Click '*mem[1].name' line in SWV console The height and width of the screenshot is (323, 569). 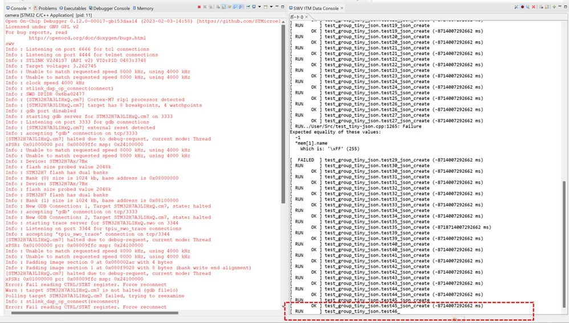point(311,143)
